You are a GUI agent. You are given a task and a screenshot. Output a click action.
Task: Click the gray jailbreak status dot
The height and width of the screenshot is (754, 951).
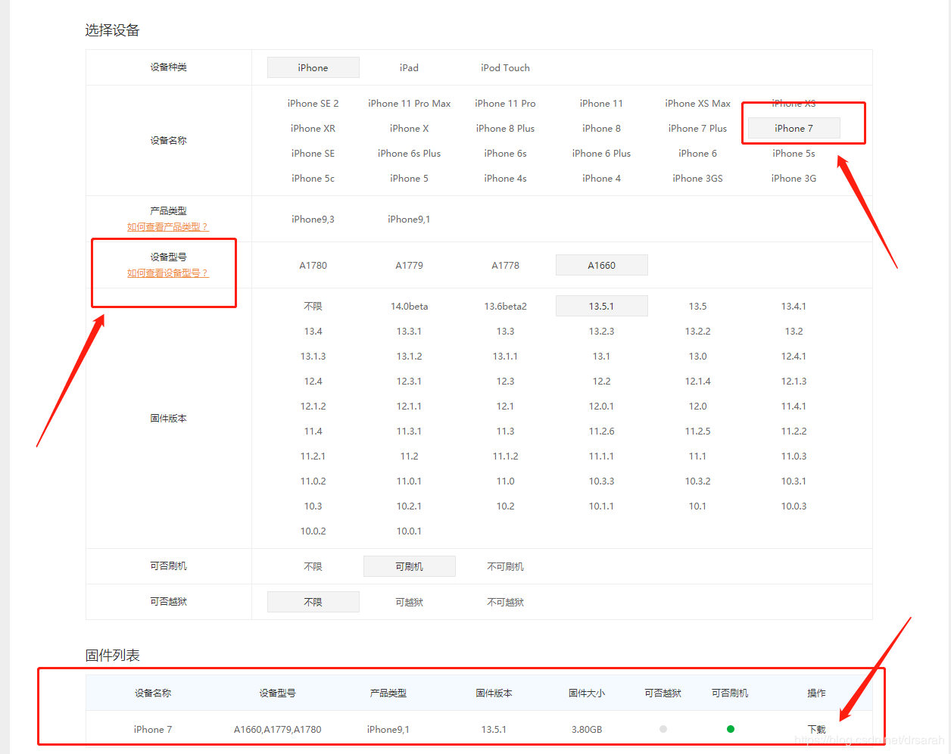pyautogui.click(x=663, y=729)
